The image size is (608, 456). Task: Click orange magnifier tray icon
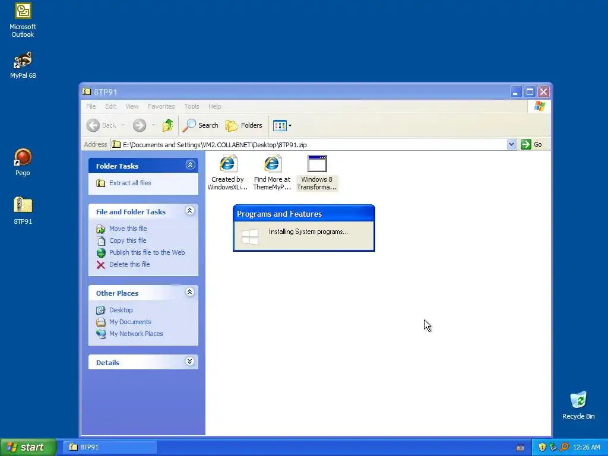[x=564, y=447]
